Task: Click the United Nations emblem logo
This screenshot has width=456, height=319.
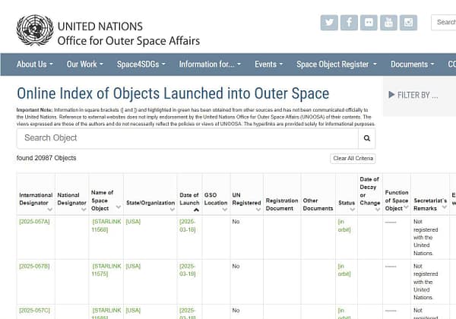Action: [35, 30]
